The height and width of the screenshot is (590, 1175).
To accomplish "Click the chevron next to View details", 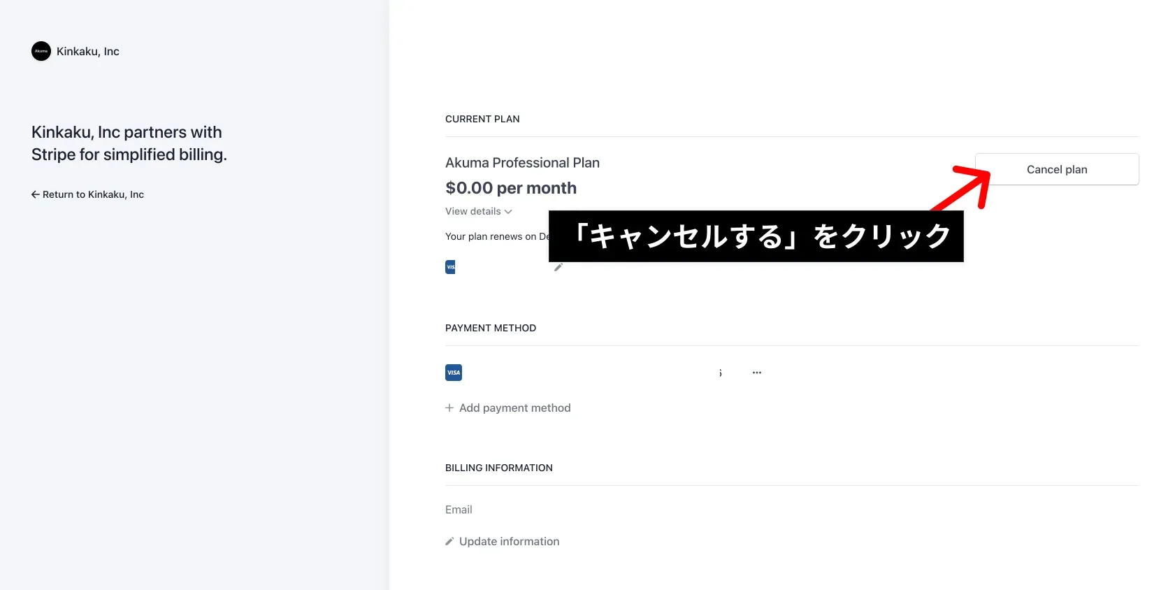I will 508,212.
